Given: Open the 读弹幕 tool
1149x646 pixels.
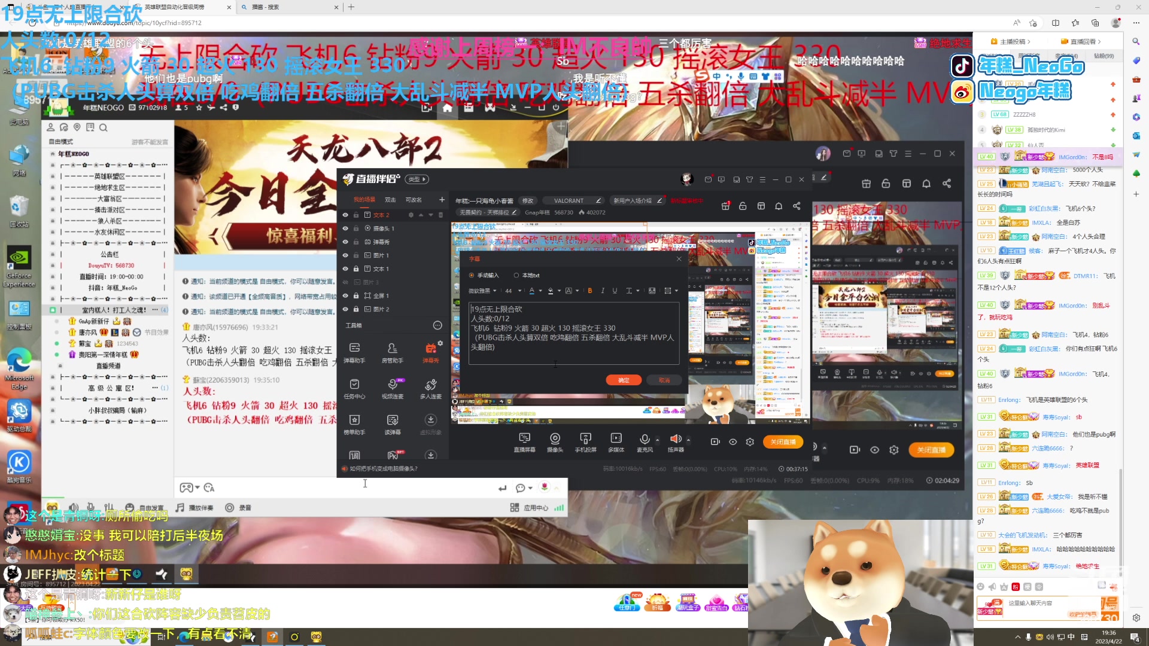Looking at the screenshot, I should click(392, 425).
